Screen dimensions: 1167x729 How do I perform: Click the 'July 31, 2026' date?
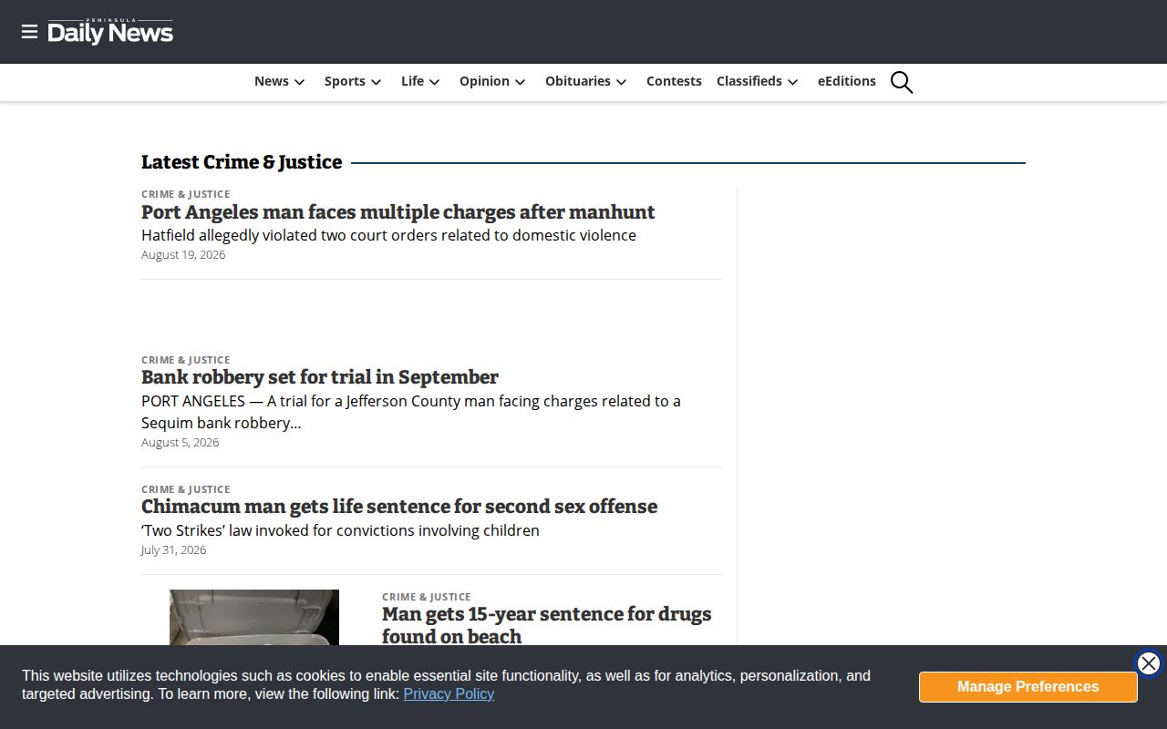[x=173, y=549]
